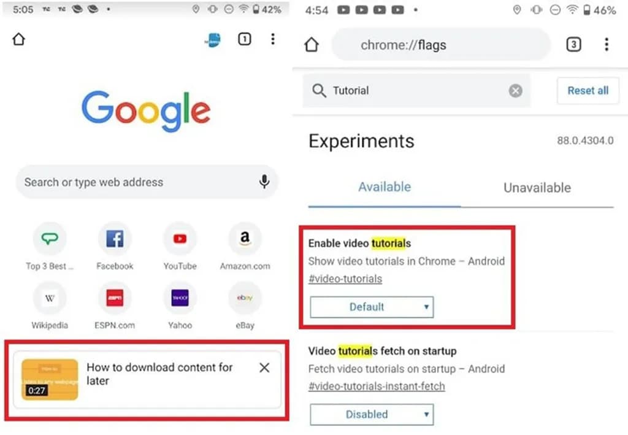This screenshot has height=435, width=628.
Task: Open the Amazon.com shortcut icon
Action: click(x=245, y=239)
